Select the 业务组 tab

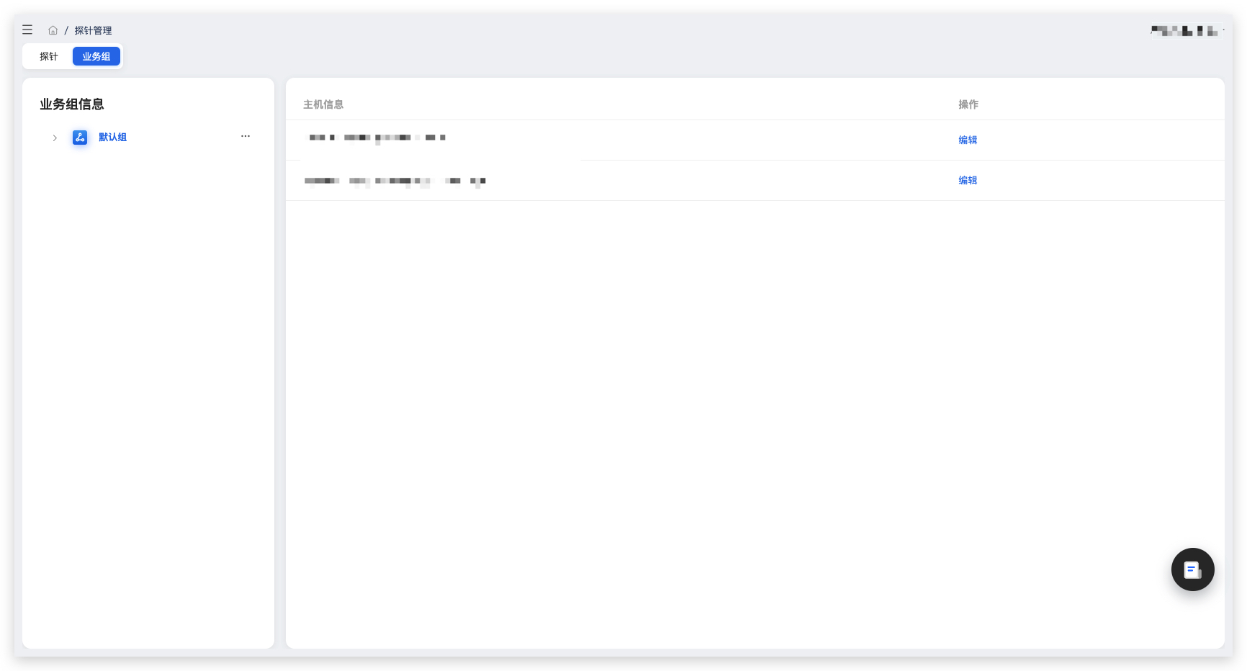pos(96,56)
